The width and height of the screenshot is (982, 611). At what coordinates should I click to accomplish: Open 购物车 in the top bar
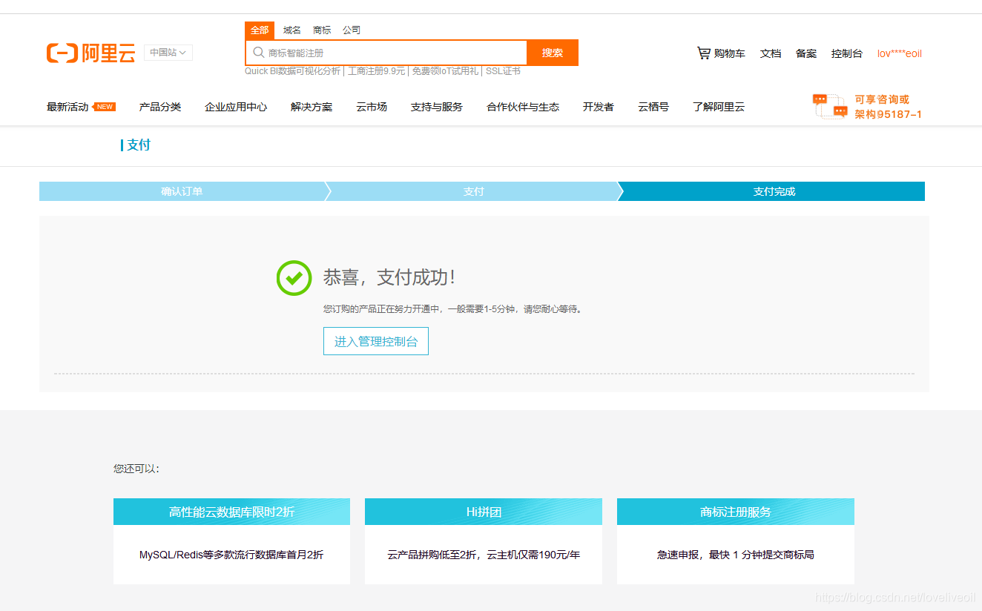(730, 53)
